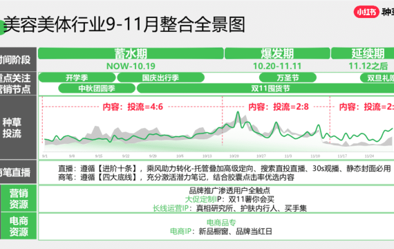Image resolution: width=394 pixels, height=249 pixels.
Task: Click the 国庆出行季 node pill
Action: tap(160, 77)
